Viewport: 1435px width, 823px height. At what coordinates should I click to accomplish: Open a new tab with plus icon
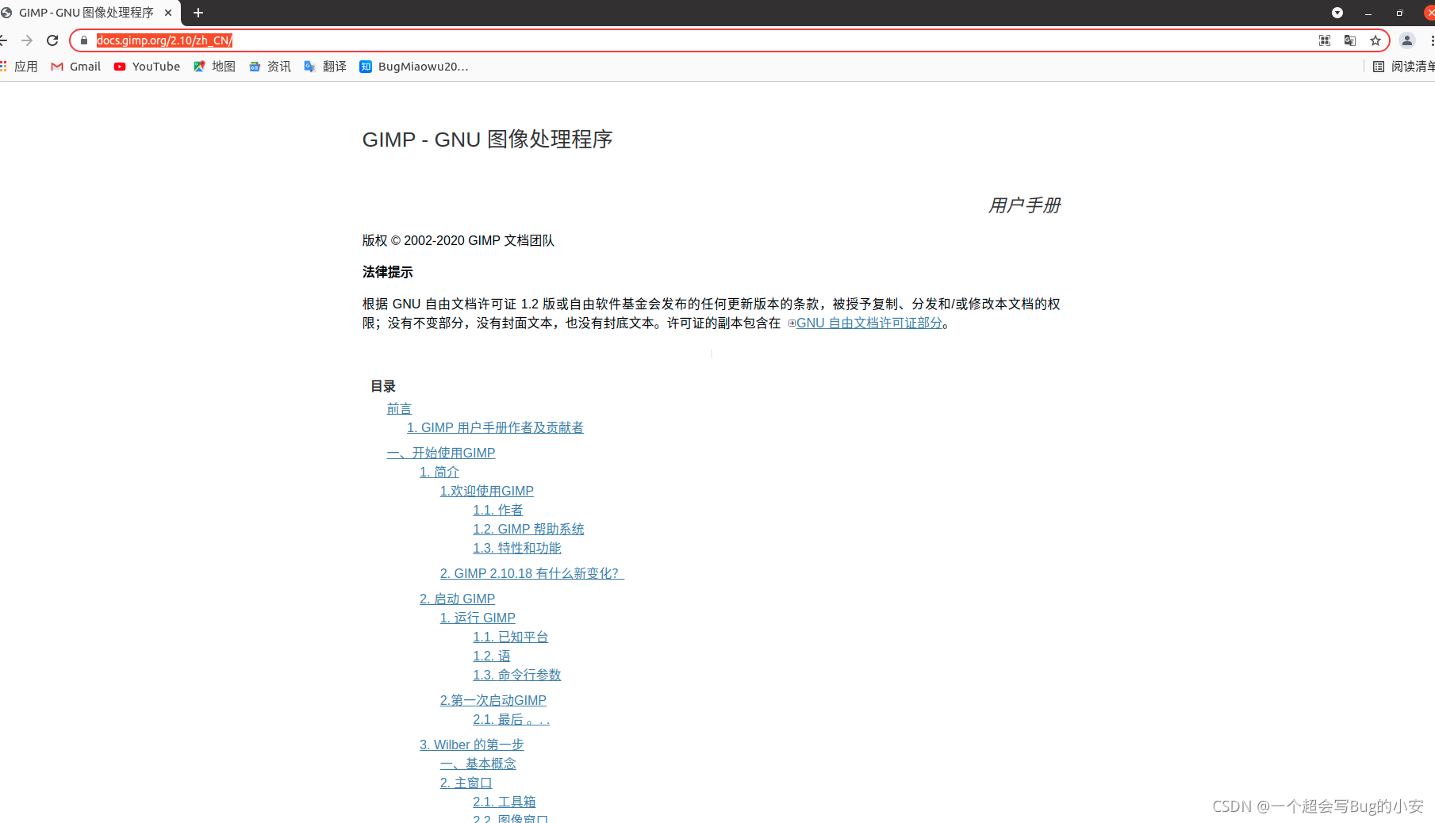(198, 13)
